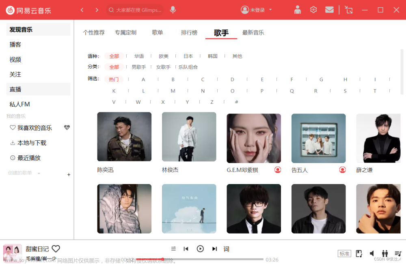Filter singers by the # symbol
Image resolution: width=406 pixels, height=264 pixels.
pos(236,102)
